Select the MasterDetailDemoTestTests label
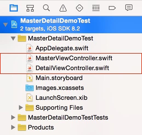142x135 pixels. [x=68, y=117]
